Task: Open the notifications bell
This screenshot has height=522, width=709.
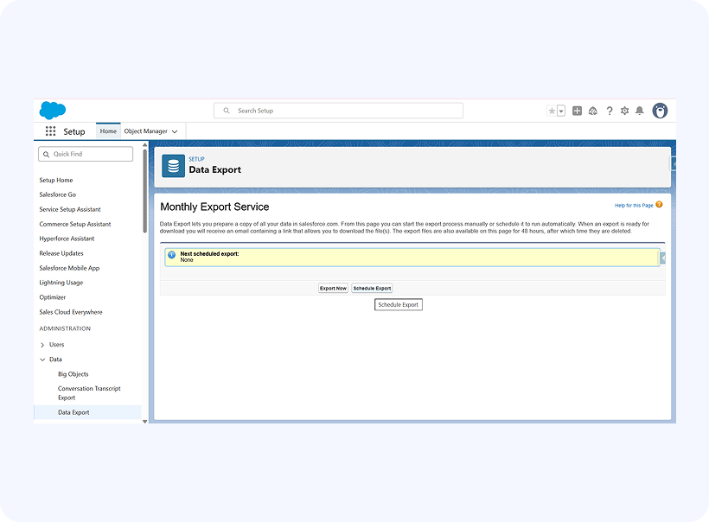Action: [639, 111]
